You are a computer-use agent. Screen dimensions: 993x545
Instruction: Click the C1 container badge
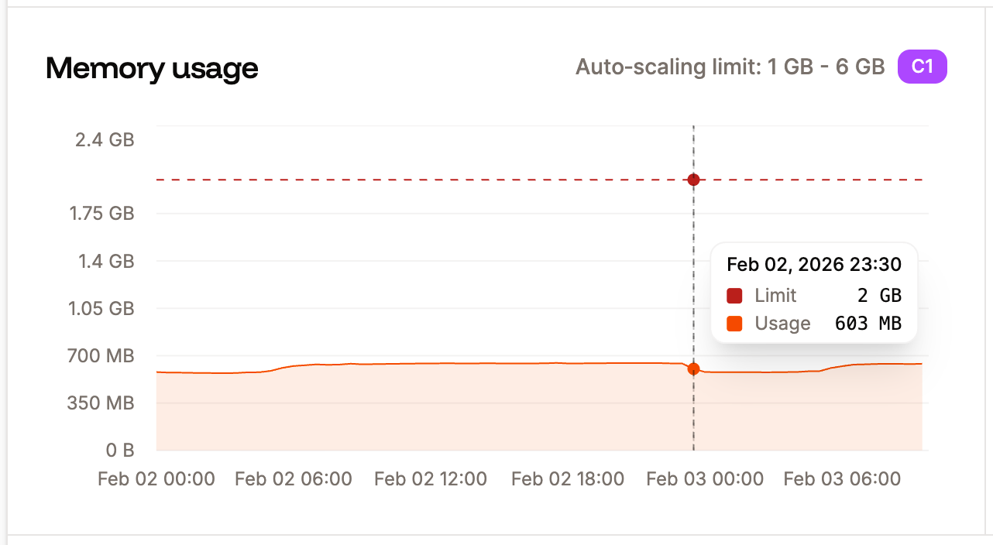(922, 67)
